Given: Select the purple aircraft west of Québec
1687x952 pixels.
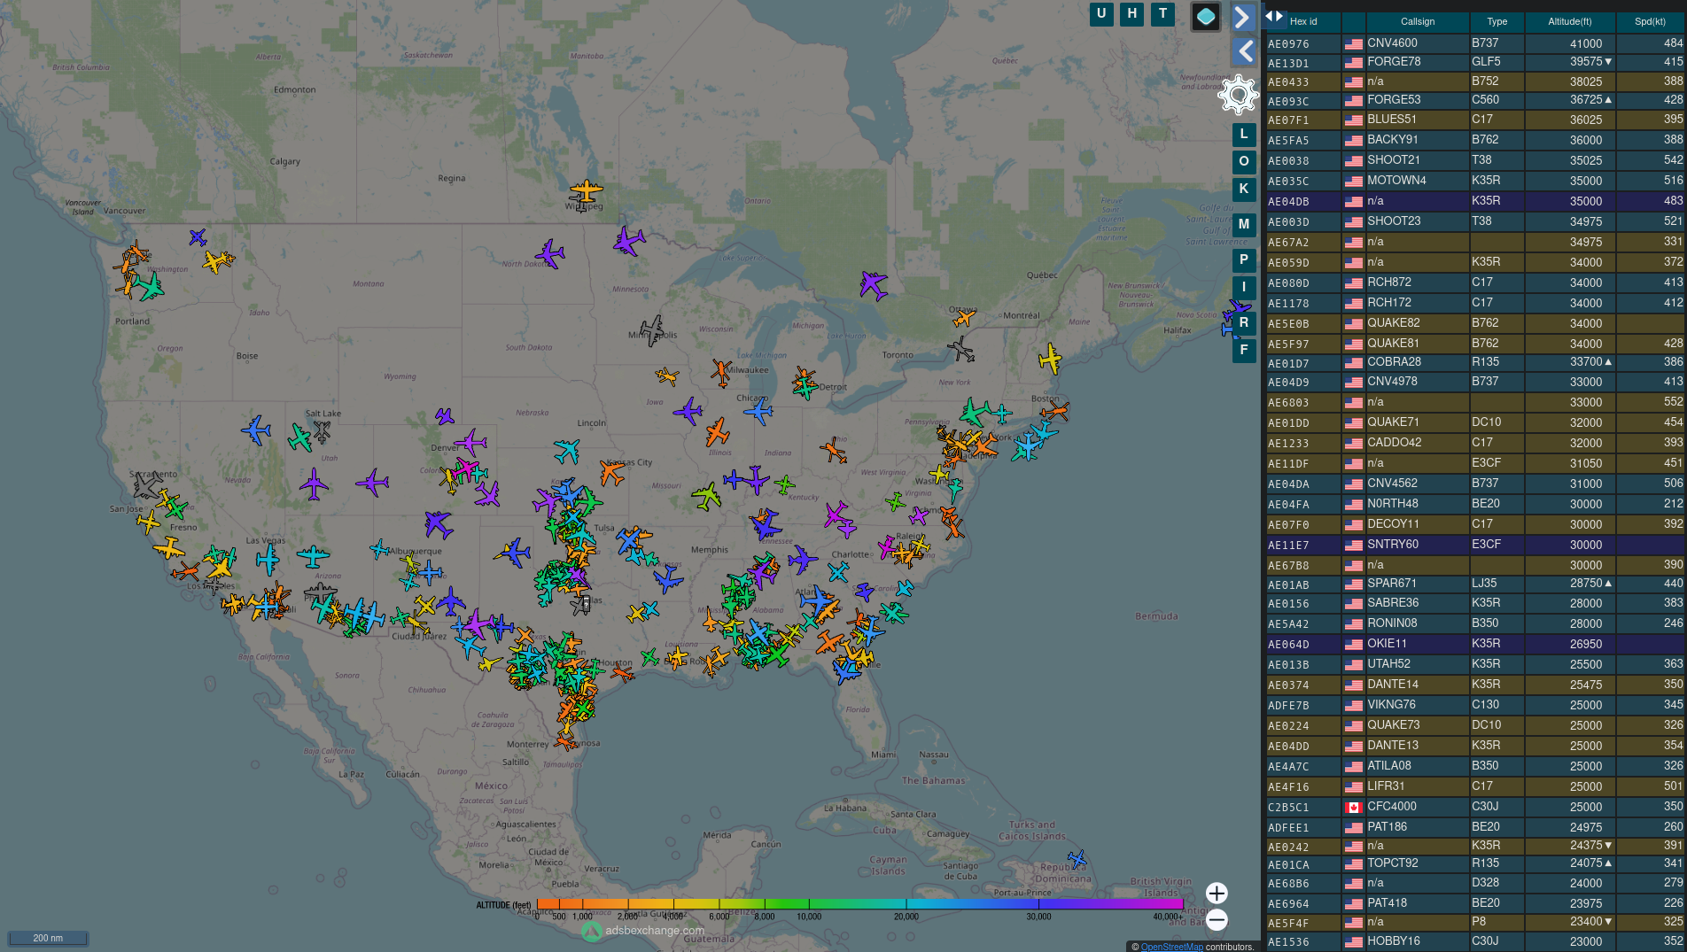Looking at the screenshot, I should pyautogui.click(x=873, y=285).
